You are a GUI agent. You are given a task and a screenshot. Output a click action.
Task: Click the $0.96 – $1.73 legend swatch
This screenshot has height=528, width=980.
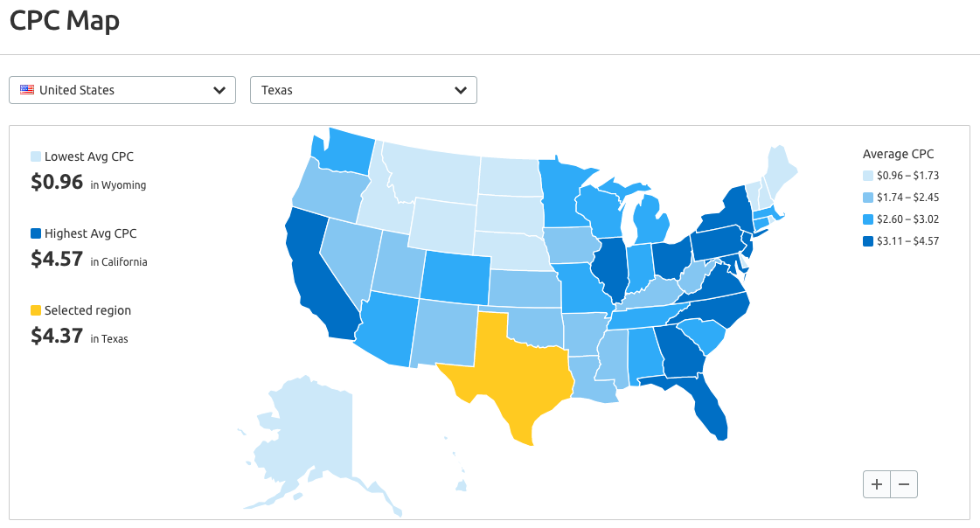868,176
